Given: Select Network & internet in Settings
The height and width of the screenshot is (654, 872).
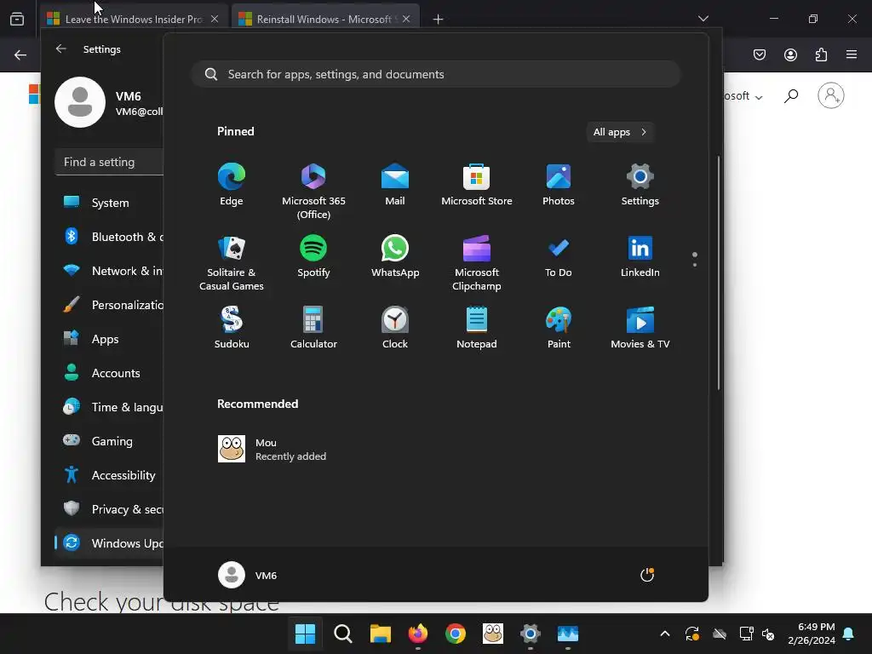Looking at the screenshot, I should click(109, 271).
